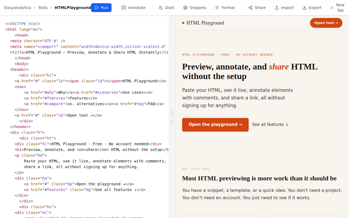The height and width of the screenshot is (218, 349).
Task: Click the preview hero heading
Action: point(250,71)
